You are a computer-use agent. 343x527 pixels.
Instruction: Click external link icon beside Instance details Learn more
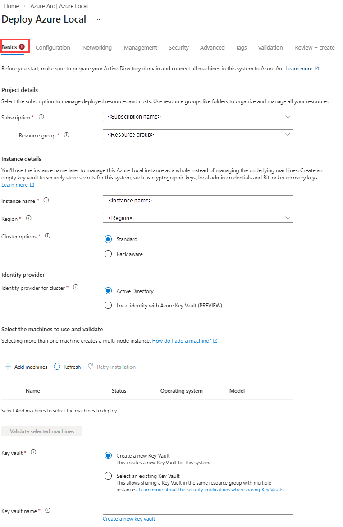pos(32,185)
